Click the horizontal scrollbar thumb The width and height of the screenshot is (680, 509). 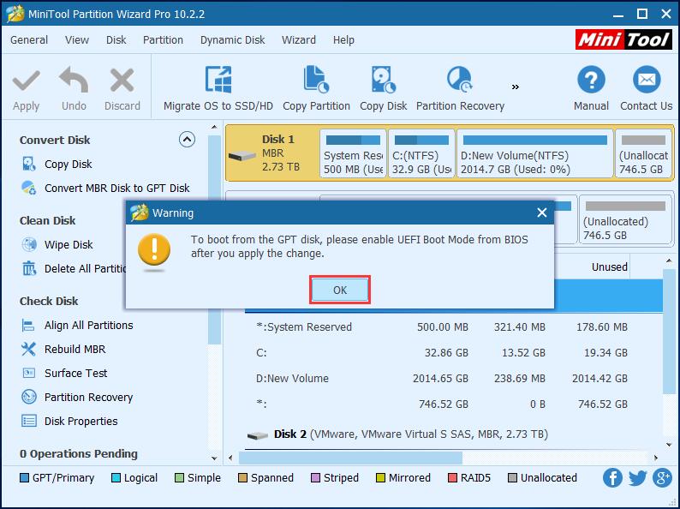[x=350, y=458]
